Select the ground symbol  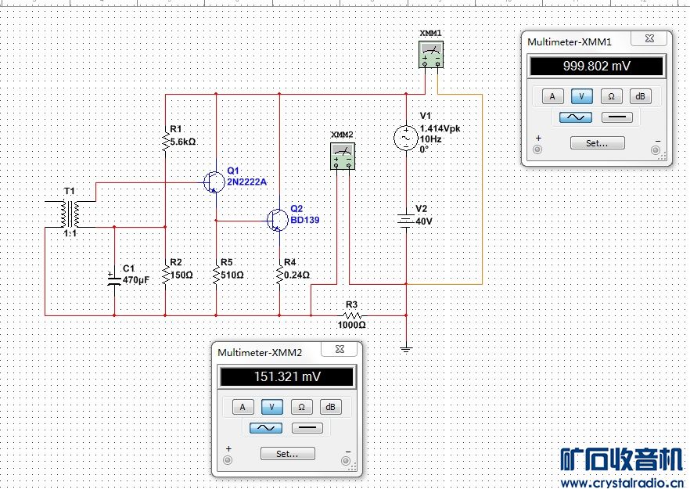pyautogui.click(x=406, y=350)
